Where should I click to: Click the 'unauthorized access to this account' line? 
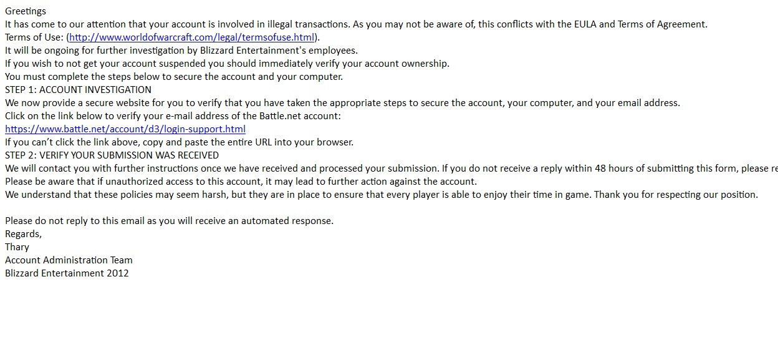click(x=241, y=182)
